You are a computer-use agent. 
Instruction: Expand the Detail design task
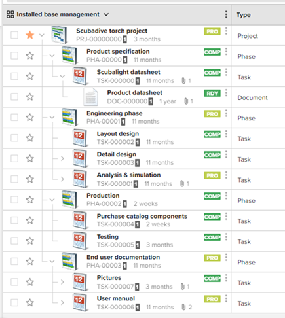[x=62, y=158]
